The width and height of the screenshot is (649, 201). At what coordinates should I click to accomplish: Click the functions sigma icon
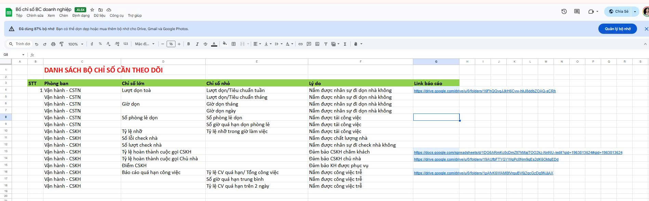345,44
